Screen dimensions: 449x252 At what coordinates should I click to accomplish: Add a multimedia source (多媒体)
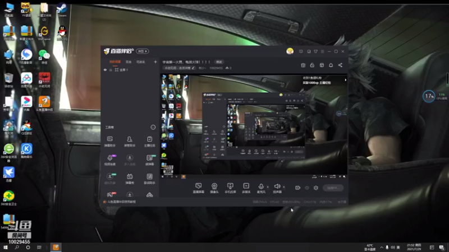click(246, 188)
